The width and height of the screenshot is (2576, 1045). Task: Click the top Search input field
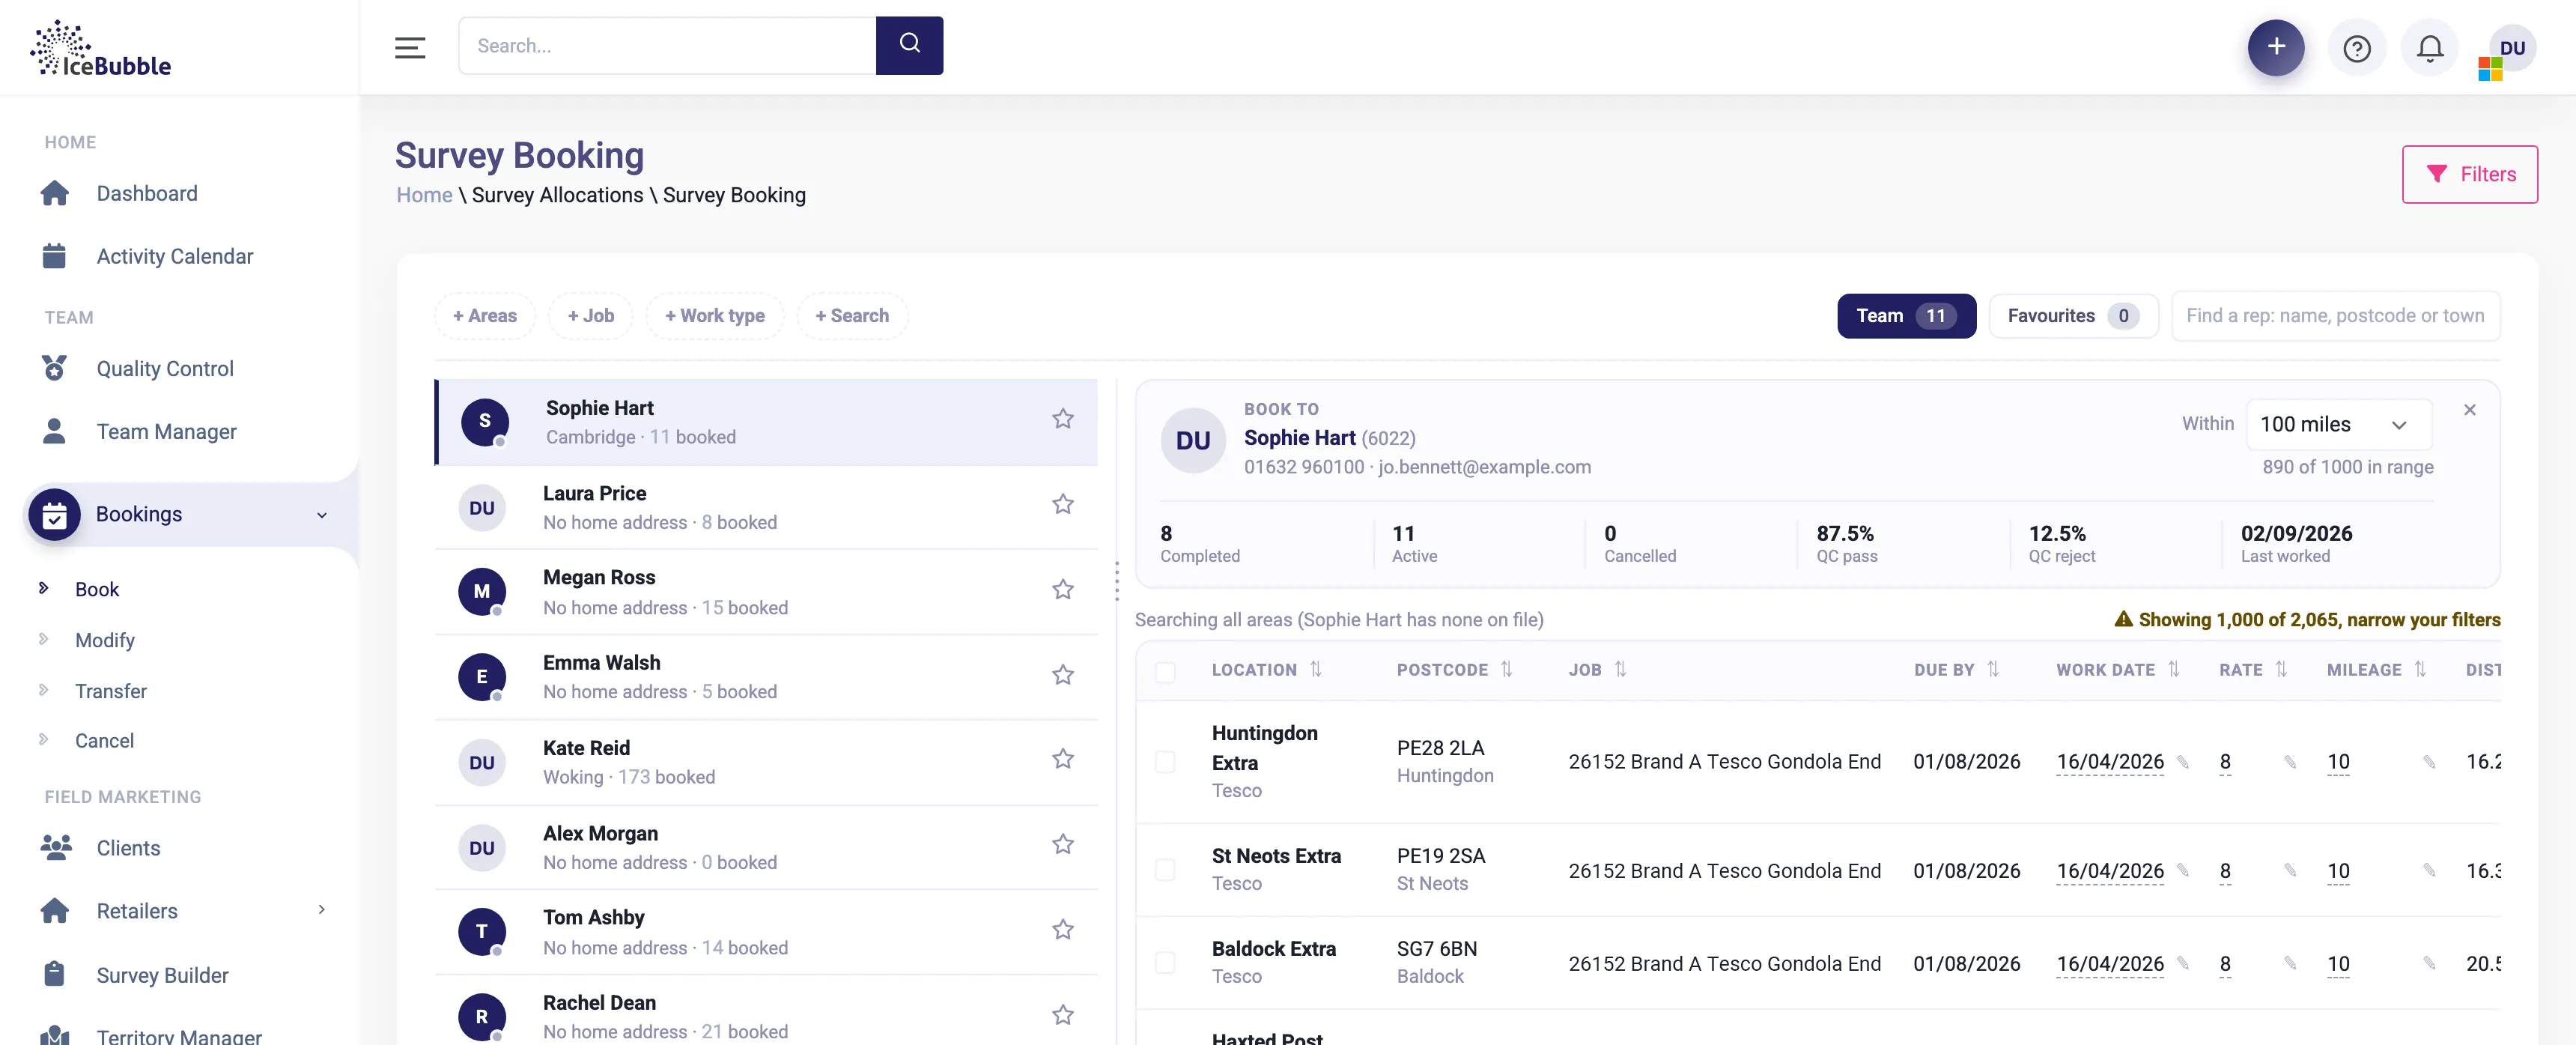[667, 45]
